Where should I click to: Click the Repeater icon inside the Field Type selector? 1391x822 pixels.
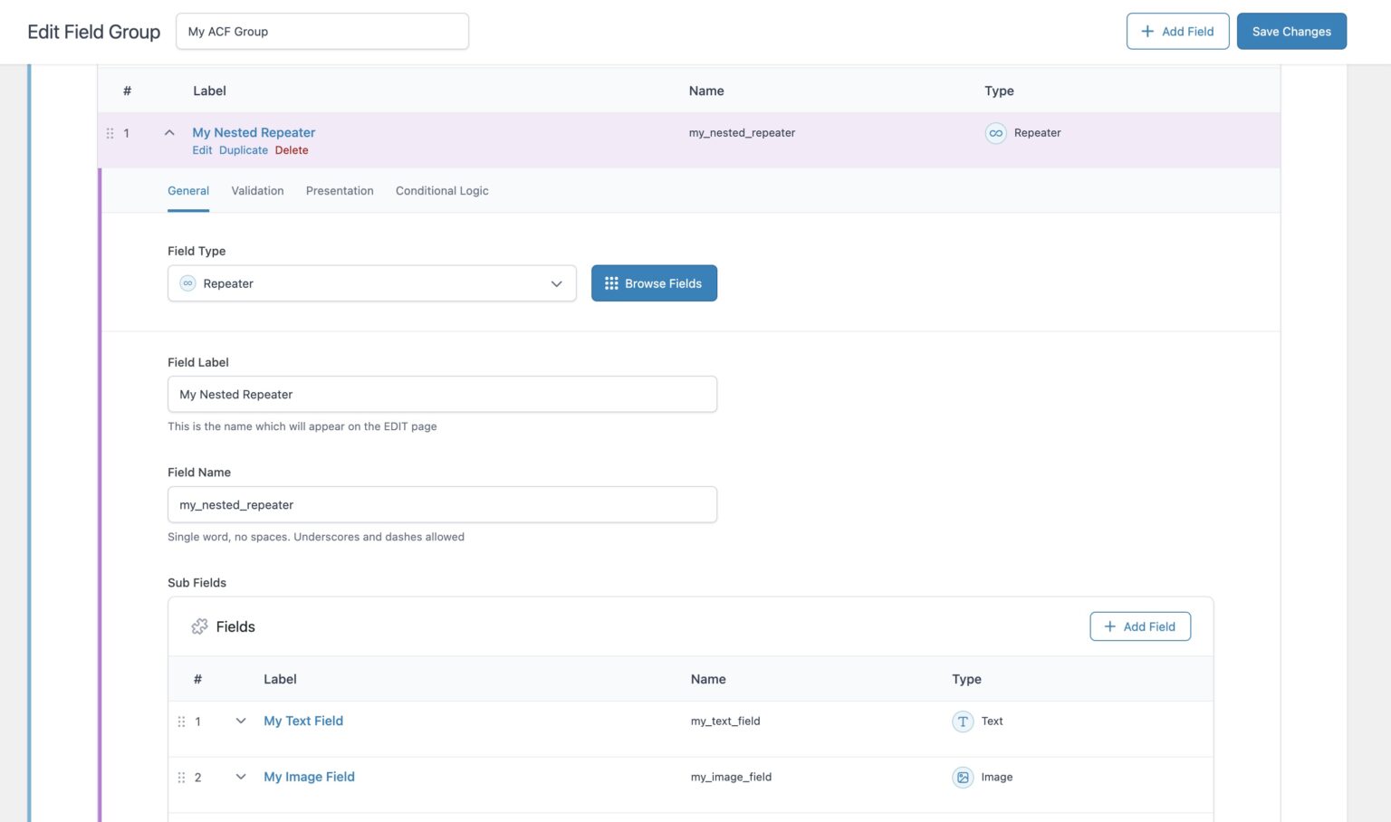[187, 282]
